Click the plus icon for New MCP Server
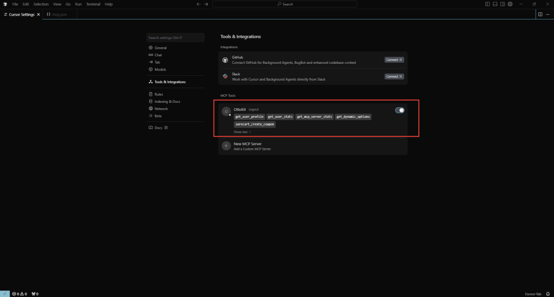Viewport: 554px width, 297px height. [226, 146]
